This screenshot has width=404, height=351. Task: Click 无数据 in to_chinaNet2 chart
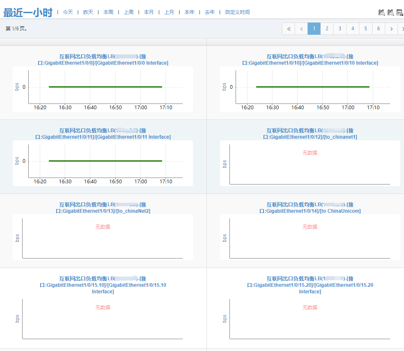click(x=102, y=227)
